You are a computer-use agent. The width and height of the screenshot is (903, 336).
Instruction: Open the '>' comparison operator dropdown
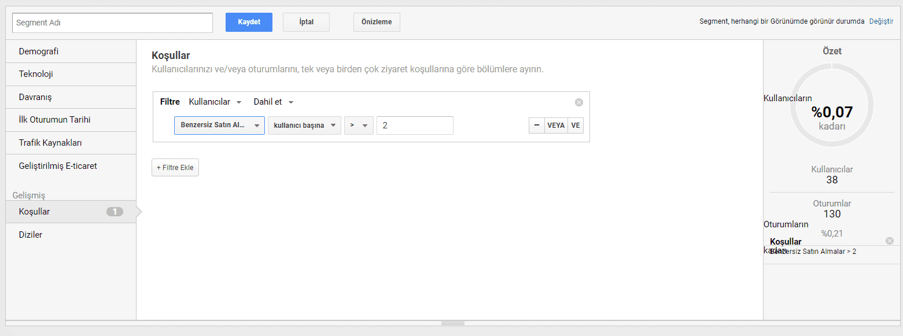(359, 125)
